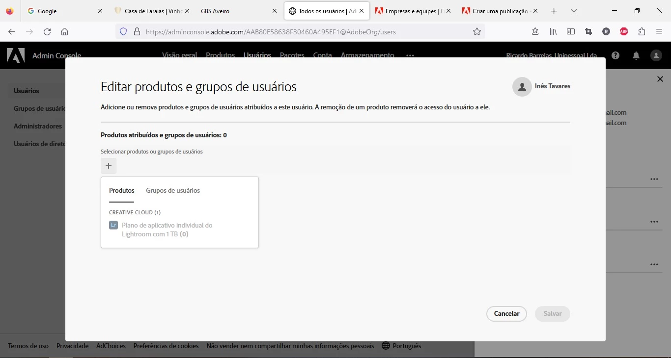Viewport: 671px width, 358px height.
Task: Click the tracking protection shield icon
Action: tap(123, 32)
